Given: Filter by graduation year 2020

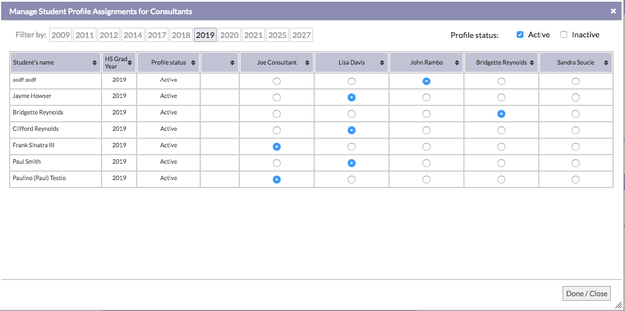Looking at the screenshot, I should (229, 35).
